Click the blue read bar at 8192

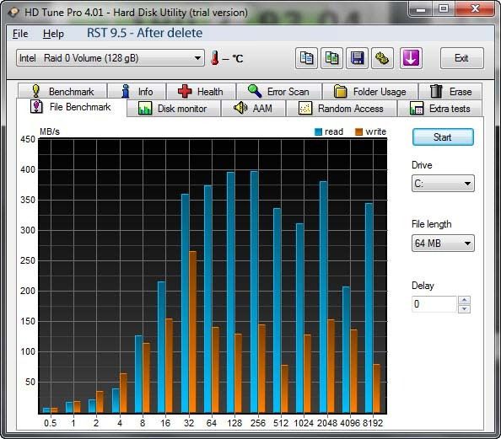369,308
